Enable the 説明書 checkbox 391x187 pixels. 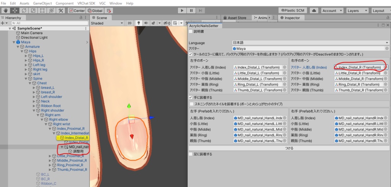pyautogui.click(x=191, y=32)
